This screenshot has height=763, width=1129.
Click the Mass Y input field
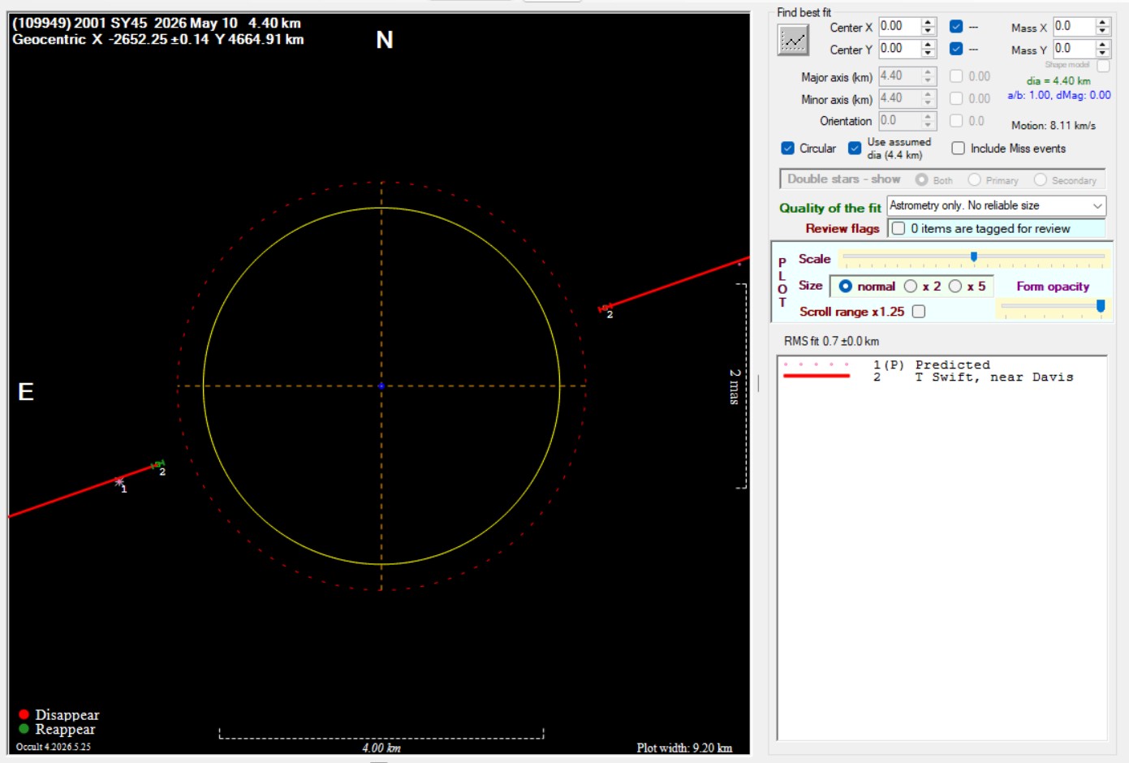click(1074, 49)
